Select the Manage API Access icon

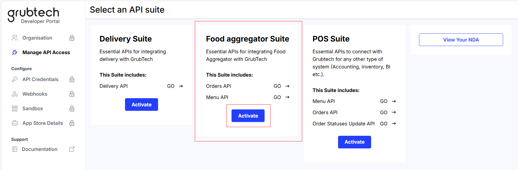(15, 52)
